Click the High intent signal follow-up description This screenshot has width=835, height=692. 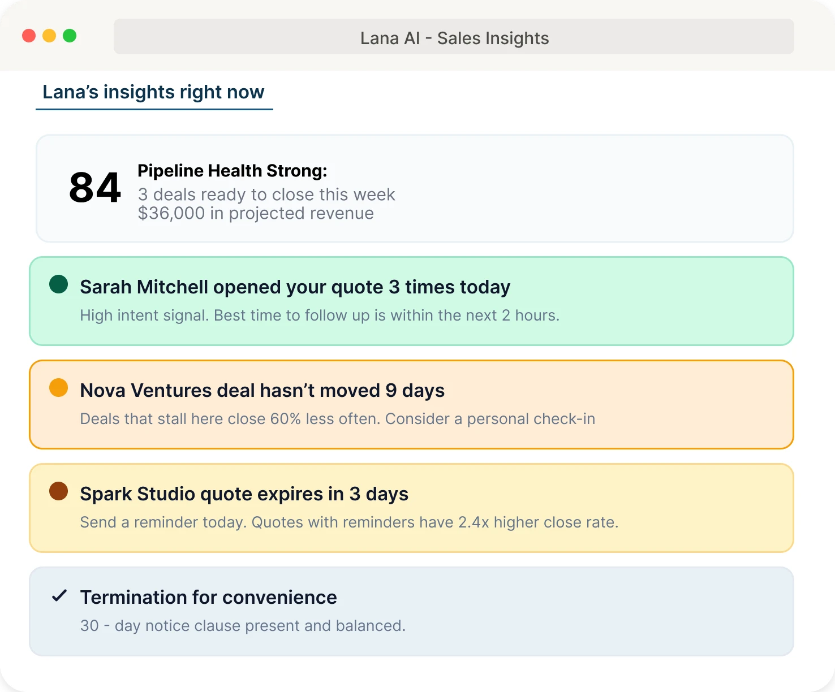coord(320,315)
